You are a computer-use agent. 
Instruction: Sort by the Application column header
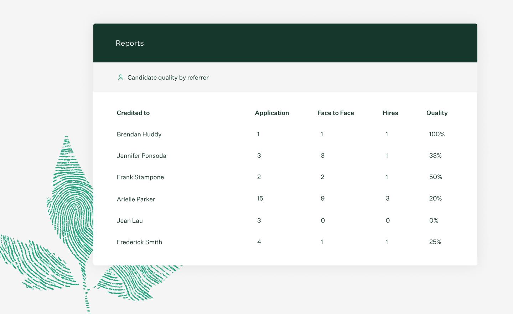tap(272, 113)
